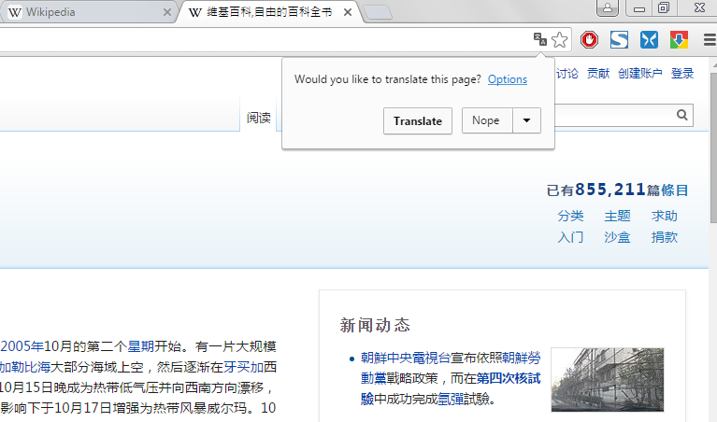Image resolution: width=717 pixels, height=422 pixels.
Task: Open the 855,211 article count link
Action: tap(609, 190)
